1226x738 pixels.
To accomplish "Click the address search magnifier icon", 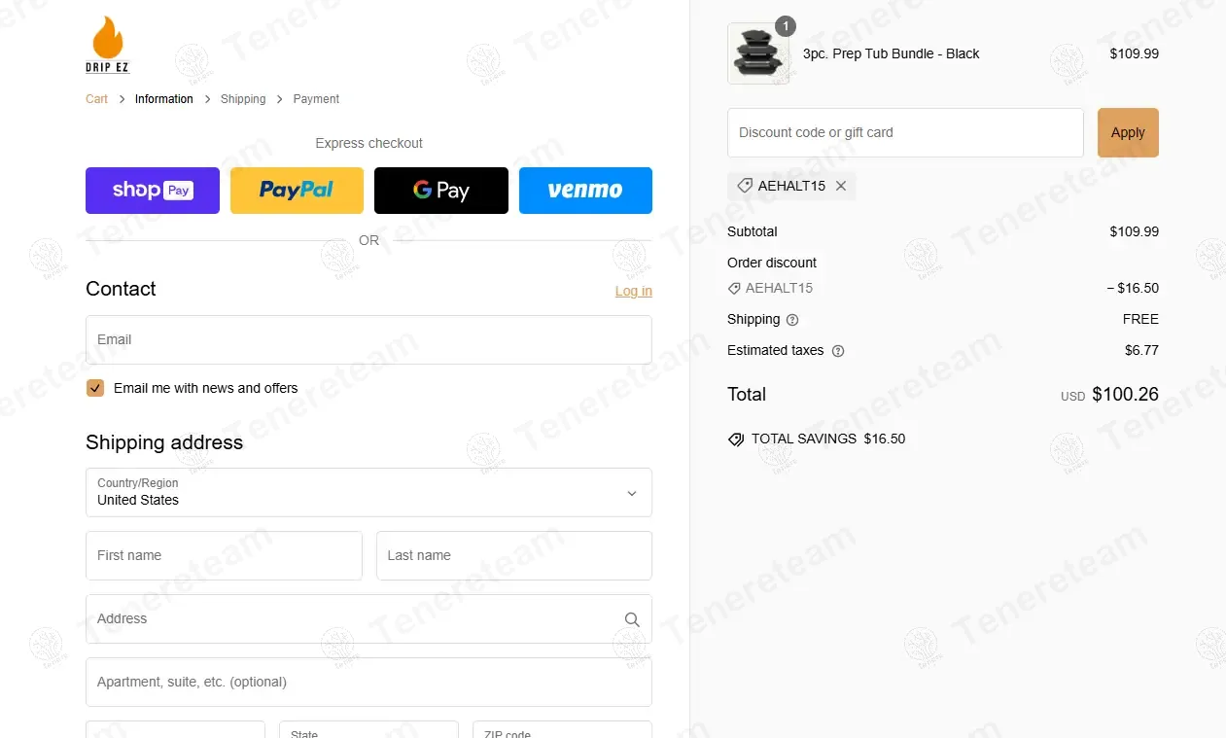I will pos(632,619).
